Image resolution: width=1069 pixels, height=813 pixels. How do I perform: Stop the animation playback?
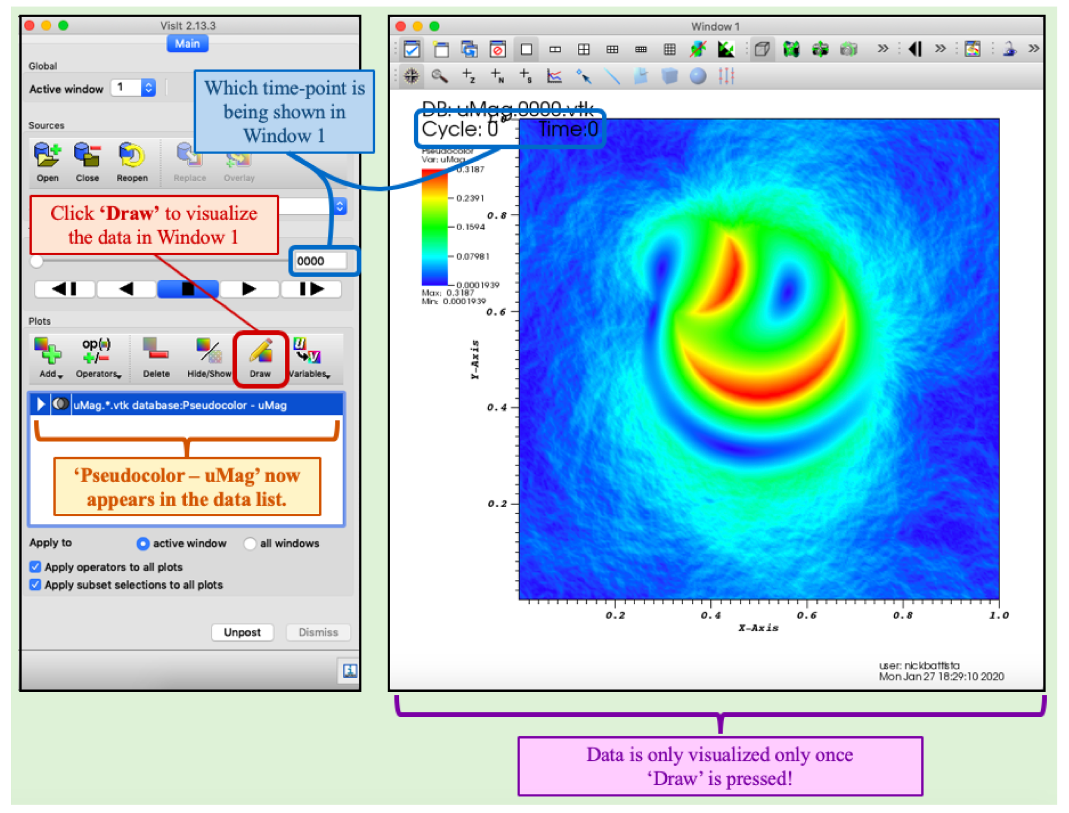(188, 289)
